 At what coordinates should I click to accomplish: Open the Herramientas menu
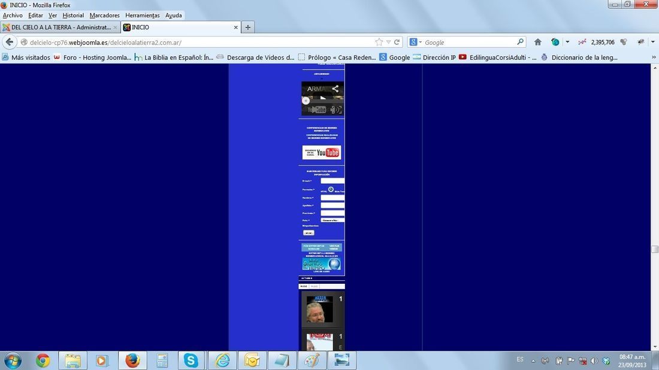(143, 16)
